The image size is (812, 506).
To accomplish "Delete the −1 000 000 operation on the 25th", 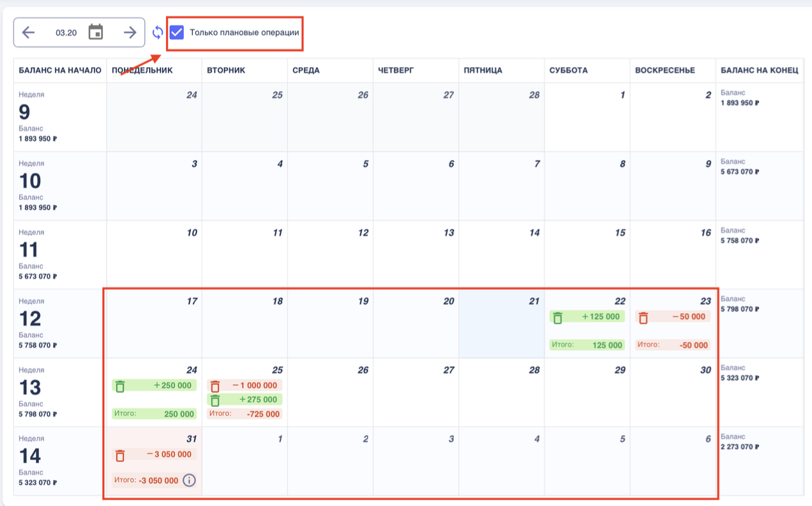I will [x=215, y=386].
